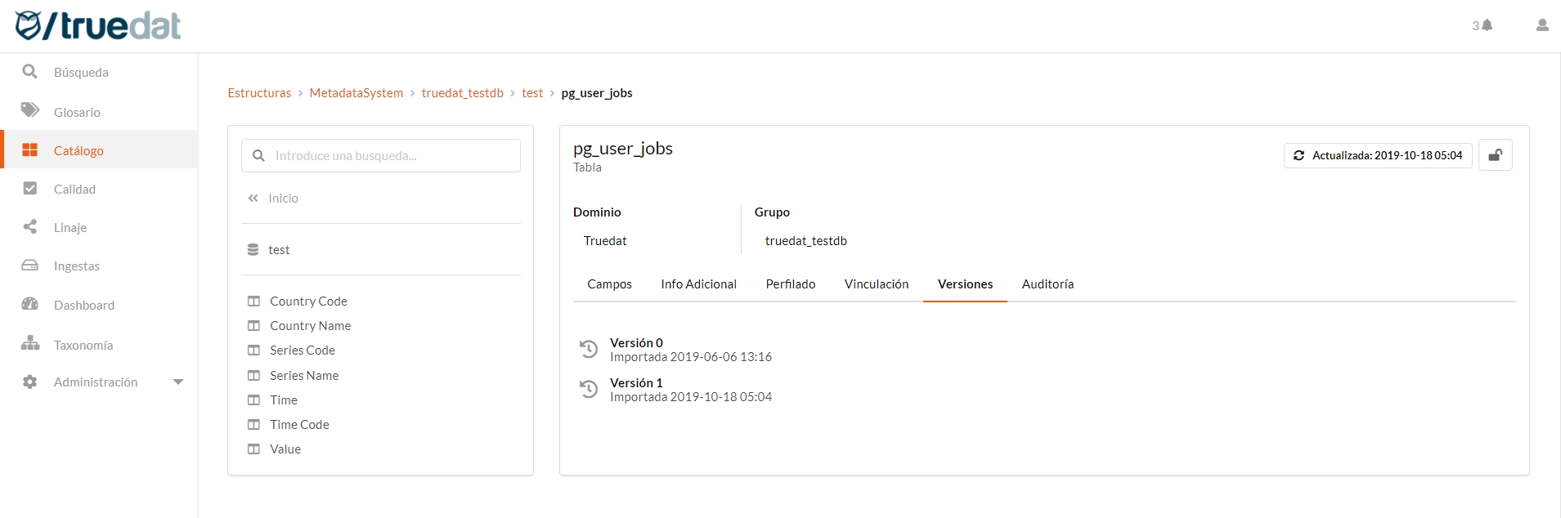Click the Actualizada refresh button
1561x518 pixels.
pos(1378,155)
